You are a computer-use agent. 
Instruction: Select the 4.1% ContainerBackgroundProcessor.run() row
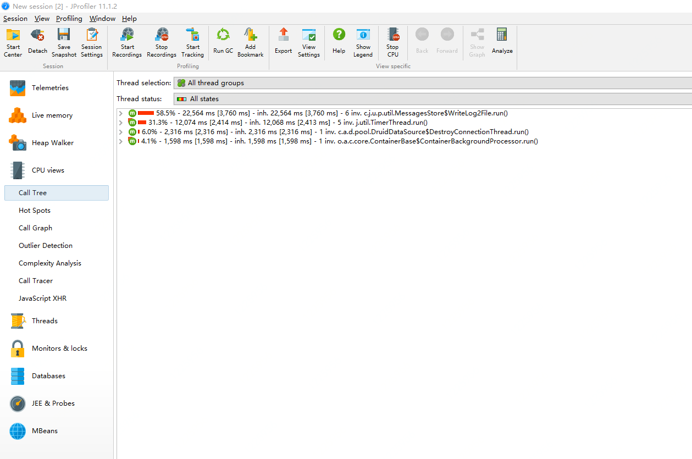click(333, 141)
